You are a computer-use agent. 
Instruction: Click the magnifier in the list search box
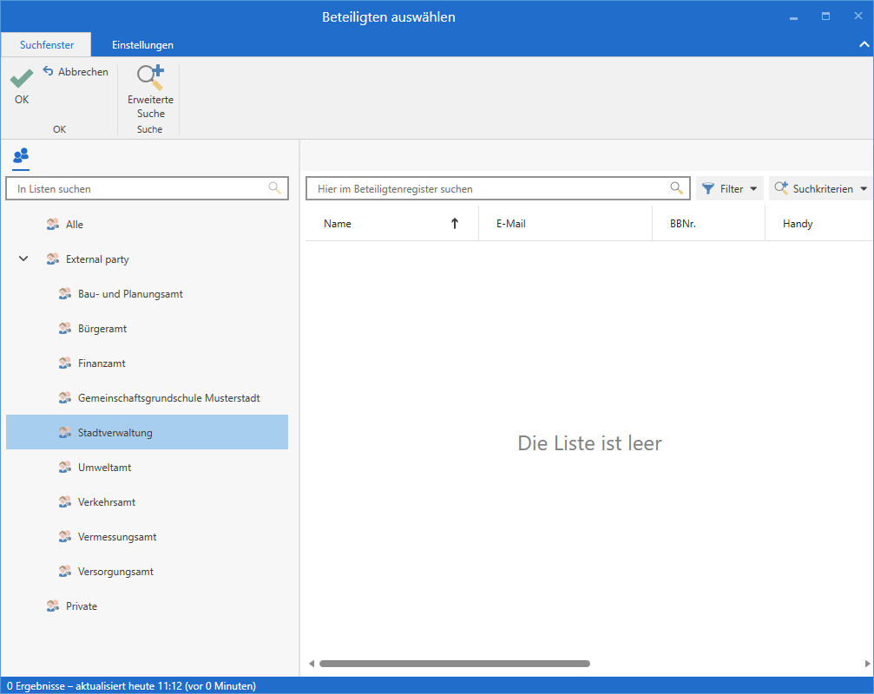[x=275, y=188]
